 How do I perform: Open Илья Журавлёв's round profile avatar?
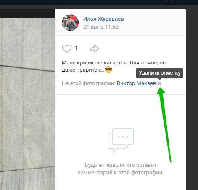[70, 23]
